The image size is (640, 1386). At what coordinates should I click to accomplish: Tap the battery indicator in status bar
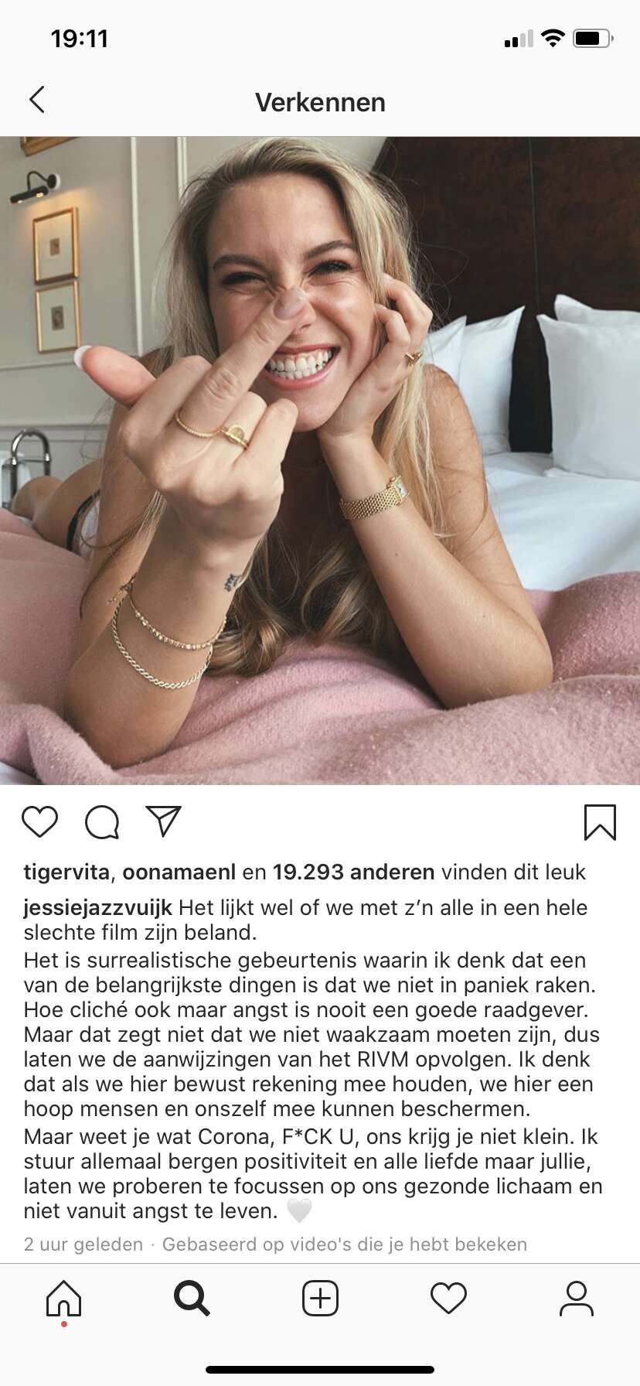tap(594, 39)
